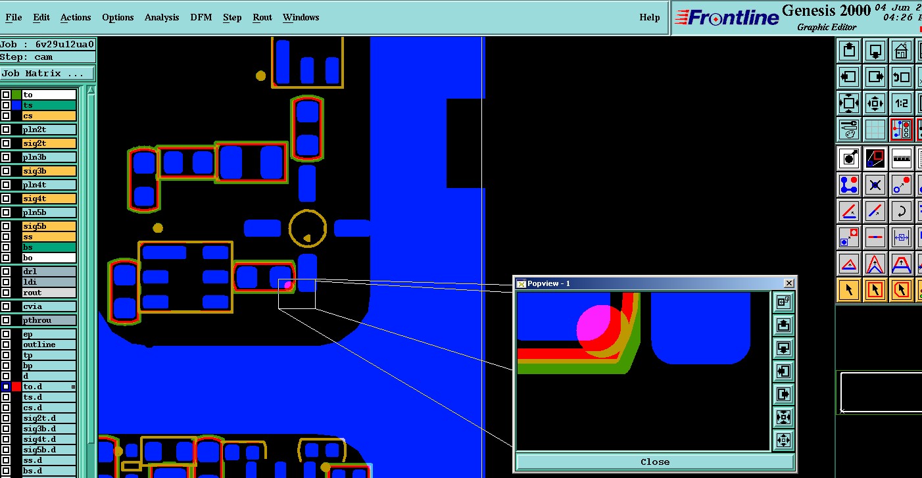Select layer name pln5b
The height and width of the screenshot is (478, 922).
click(x=49, y=212)
